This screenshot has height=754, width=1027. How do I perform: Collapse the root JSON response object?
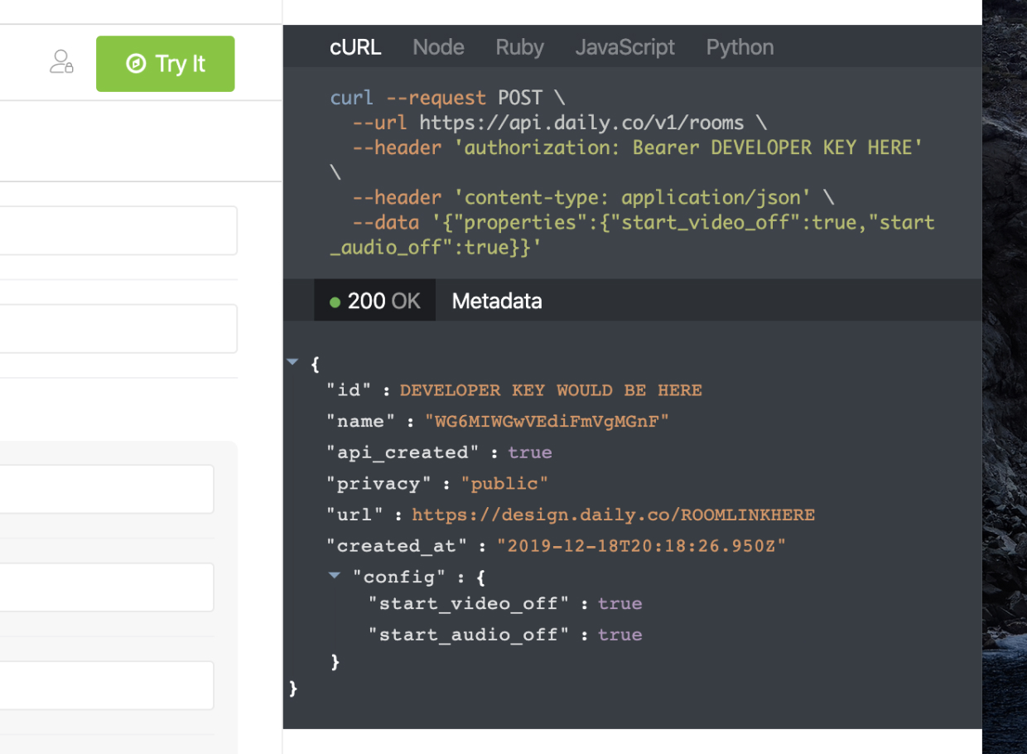click(292, 362)
